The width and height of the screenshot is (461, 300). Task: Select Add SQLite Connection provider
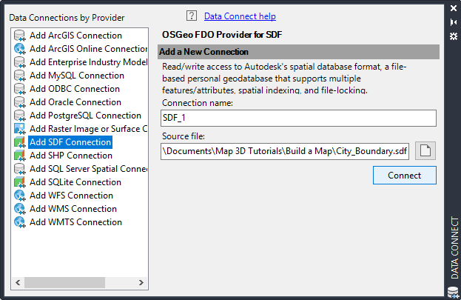coord(75,182)
